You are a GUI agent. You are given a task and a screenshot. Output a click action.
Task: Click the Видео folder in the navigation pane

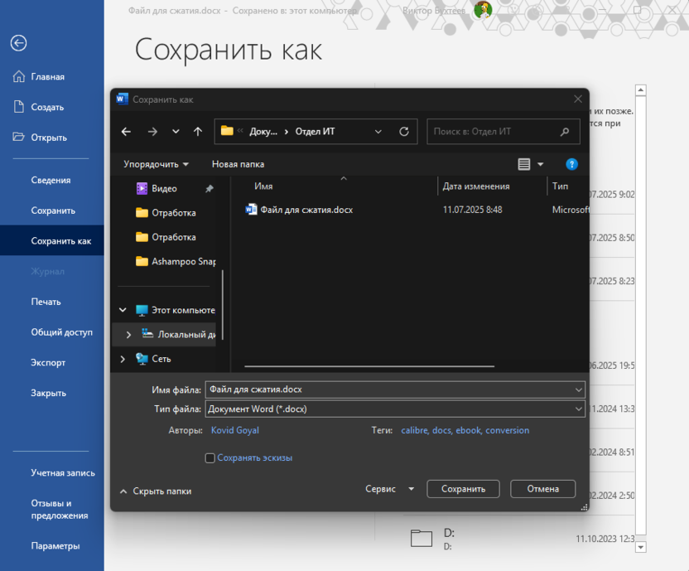point(164,189)
